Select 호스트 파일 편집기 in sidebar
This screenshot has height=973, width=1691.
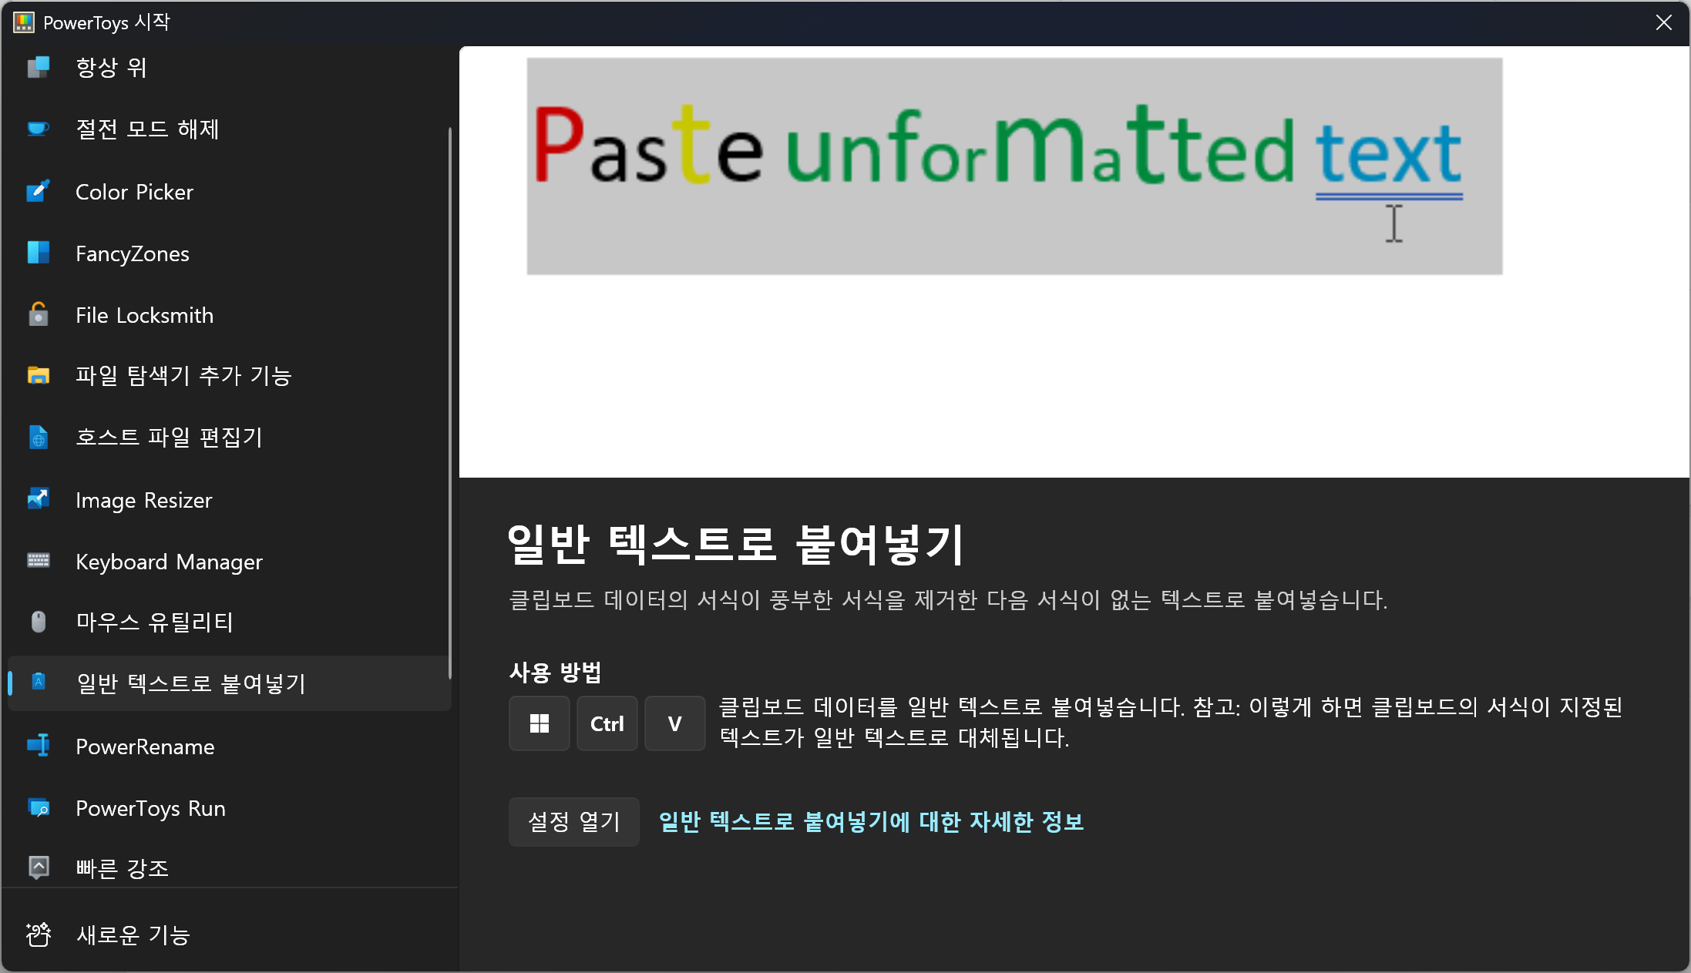[x=169, y=438]
